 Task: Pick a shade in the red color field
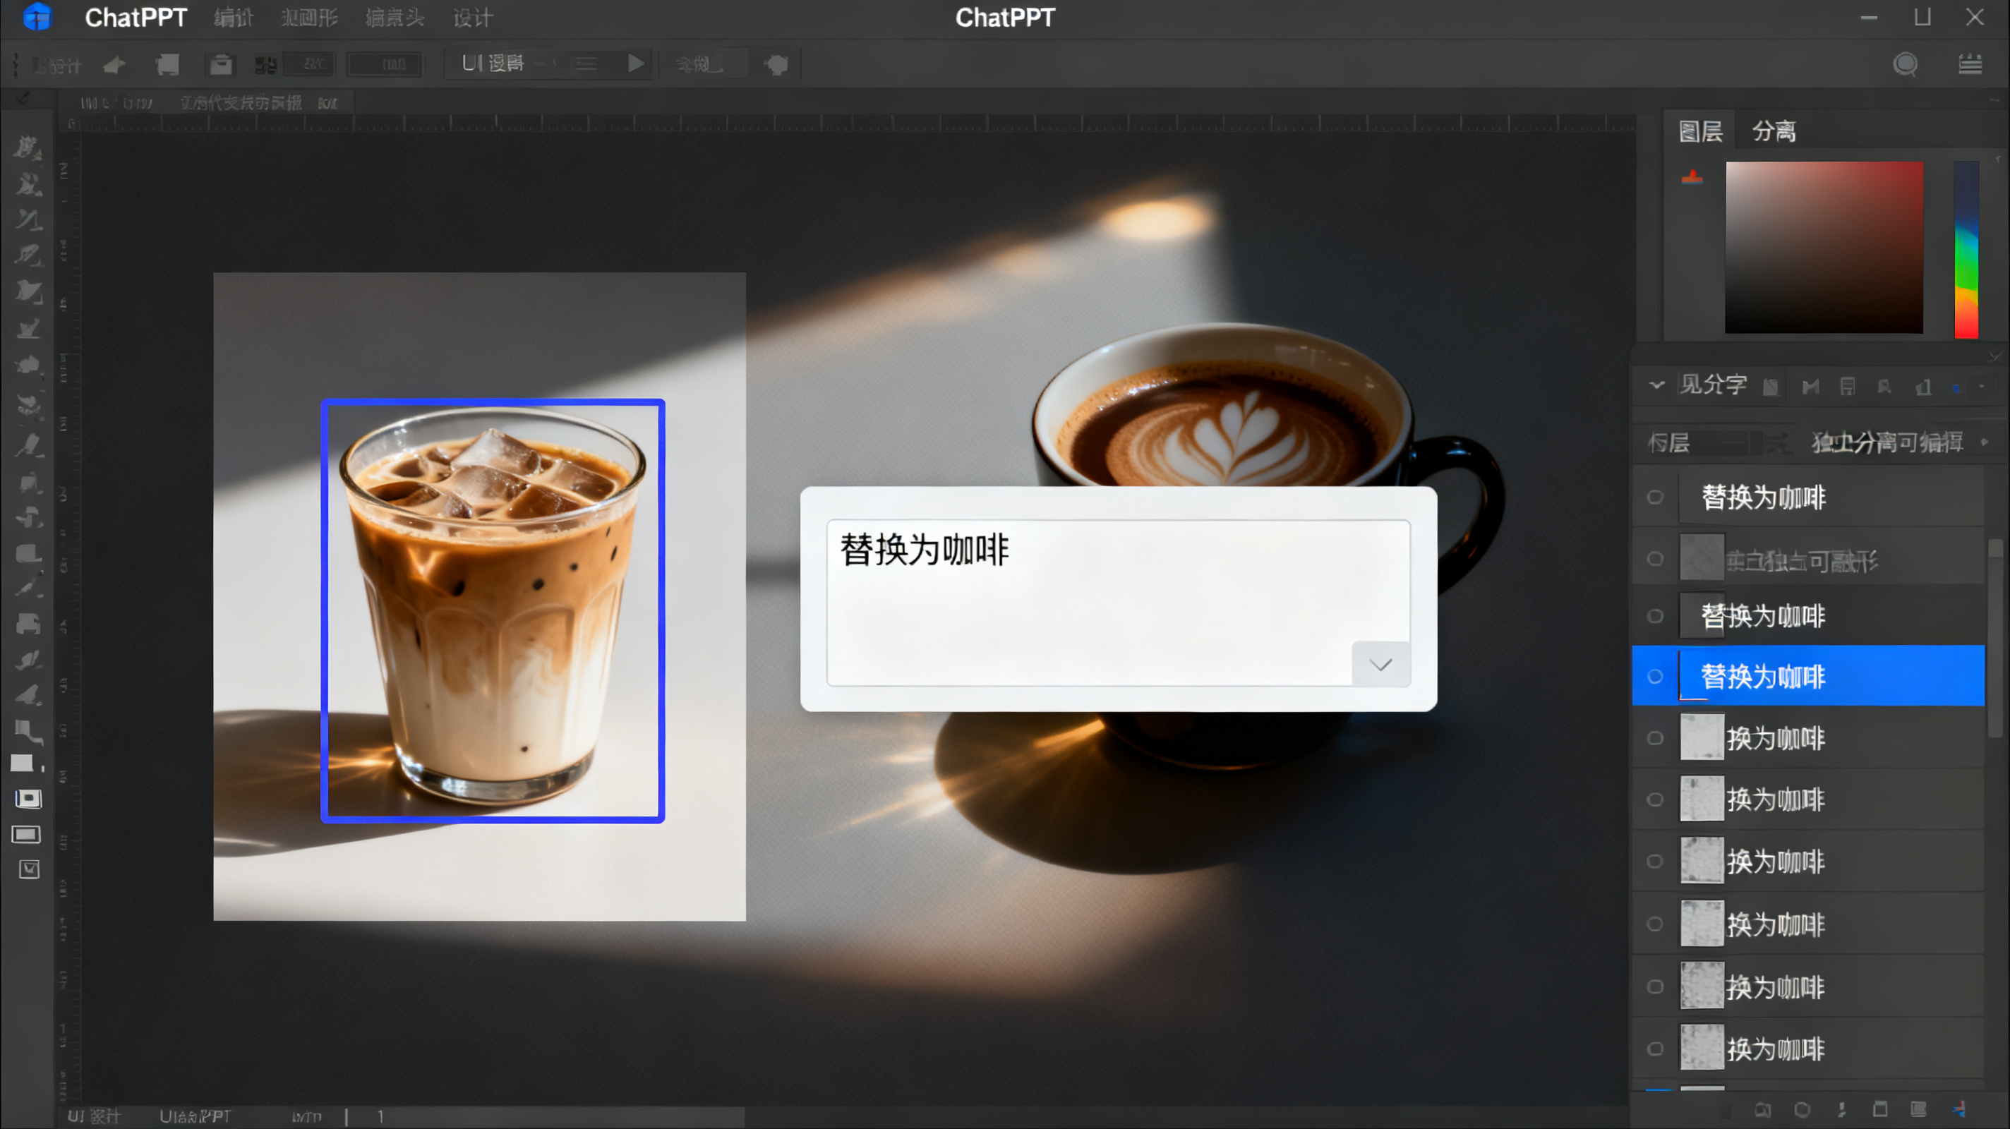tap(1824, 248)
